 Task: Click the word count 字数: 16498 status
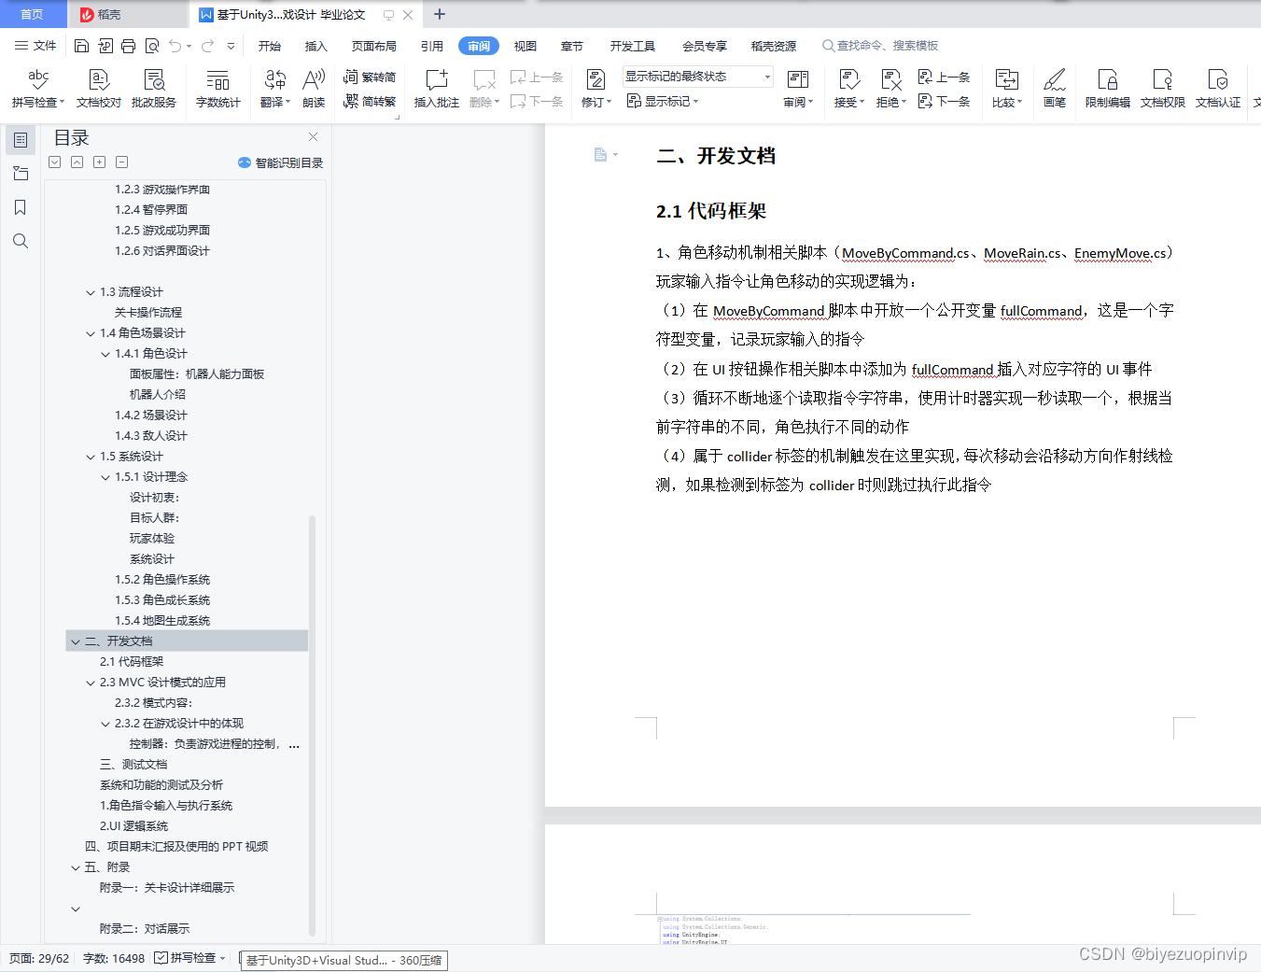click(114, 958)
